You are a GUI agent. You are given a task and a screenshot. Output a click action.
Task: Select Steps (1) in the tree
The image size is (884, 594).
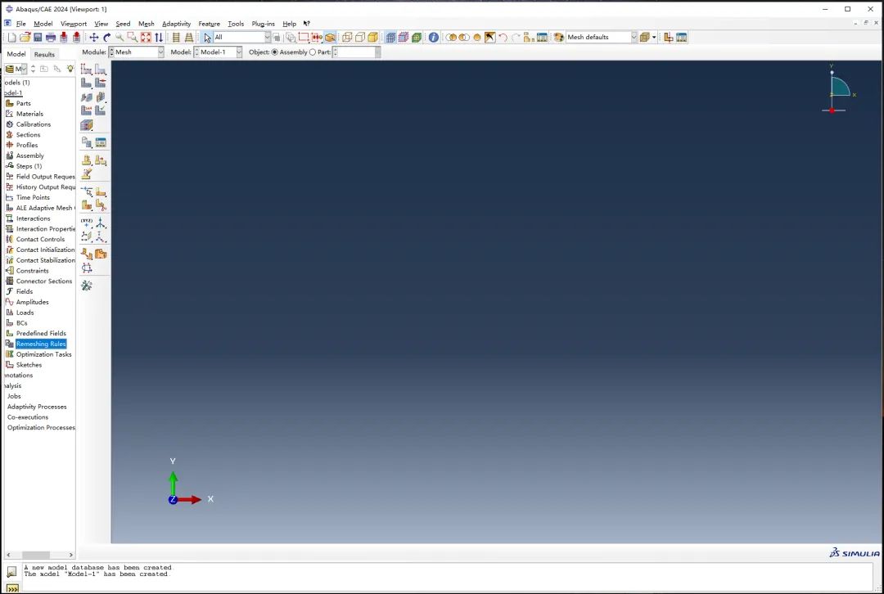(29, 166)
